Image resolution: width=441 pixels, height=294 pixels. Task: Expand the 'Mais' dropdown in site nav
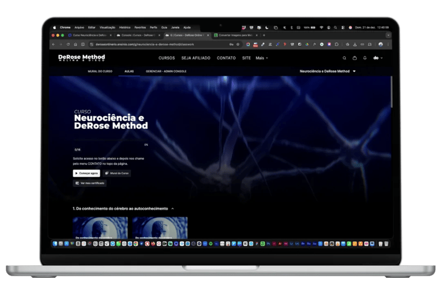(262, 58)
